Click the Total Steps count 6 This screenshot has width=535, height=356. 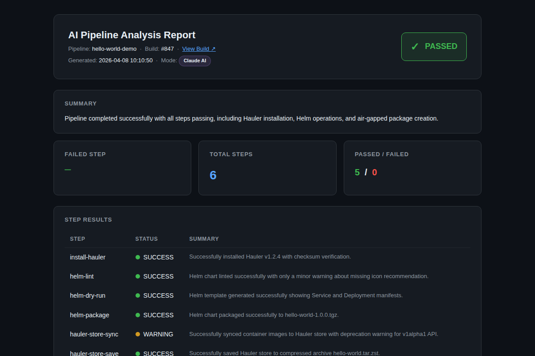[213, 175]
